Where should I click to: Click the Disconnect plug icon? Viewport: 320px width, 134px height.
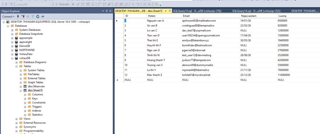point(23,16)
